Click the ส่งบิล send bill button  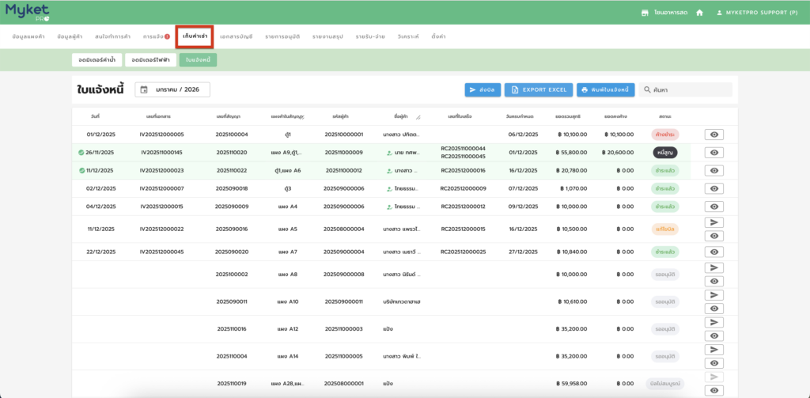pyautogui.click(x=483, y=90)
